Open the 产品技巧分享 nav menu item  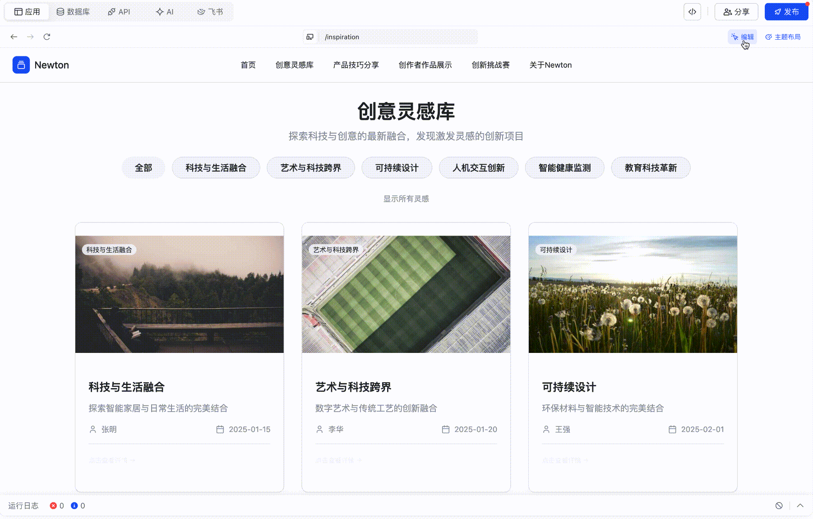pos(356,65)
